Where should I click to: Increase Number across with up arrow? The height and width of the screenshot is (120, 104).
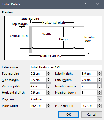[x=100, y=85]
